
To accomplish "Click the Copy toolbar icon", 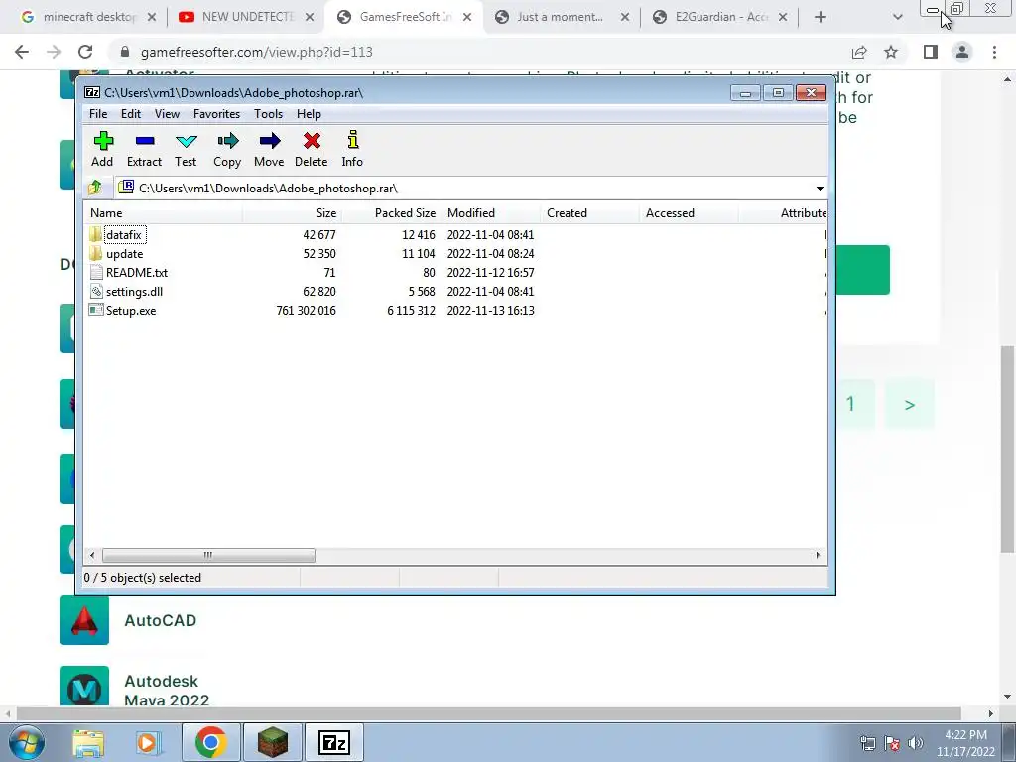I will pos(228,141).
